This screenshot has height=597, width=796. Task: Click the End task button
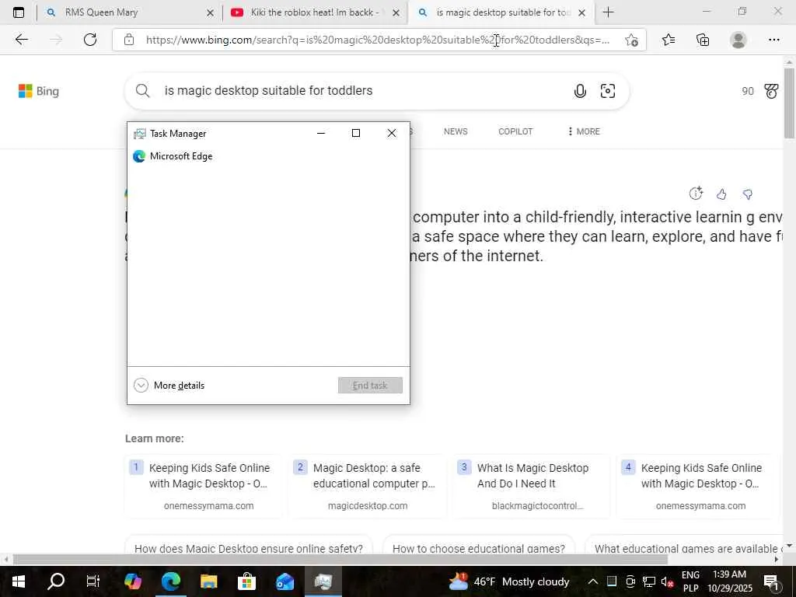(x=370, y=386)
